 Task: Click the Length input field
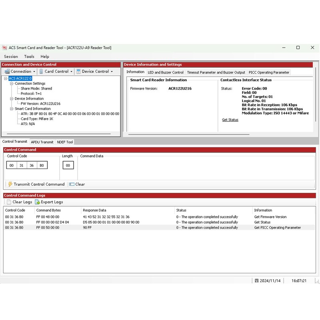(68, 165)
